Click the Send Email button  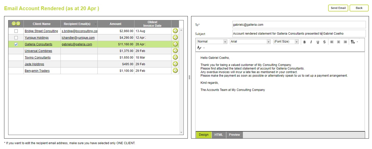(x=338, y=8)
